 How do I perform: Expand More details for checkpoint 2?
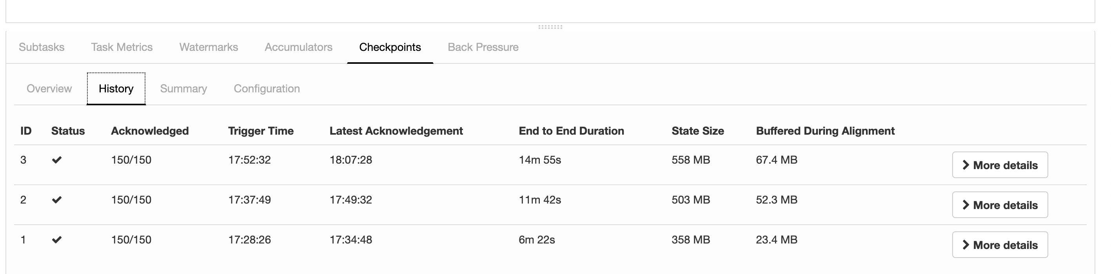[x=1000, y=205]
